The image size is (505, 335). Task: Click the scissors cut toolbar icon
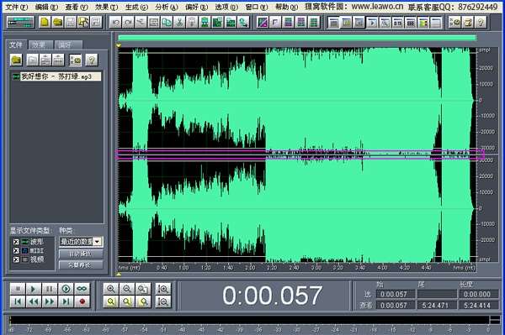pyautogui.click(x=179, y=23)
